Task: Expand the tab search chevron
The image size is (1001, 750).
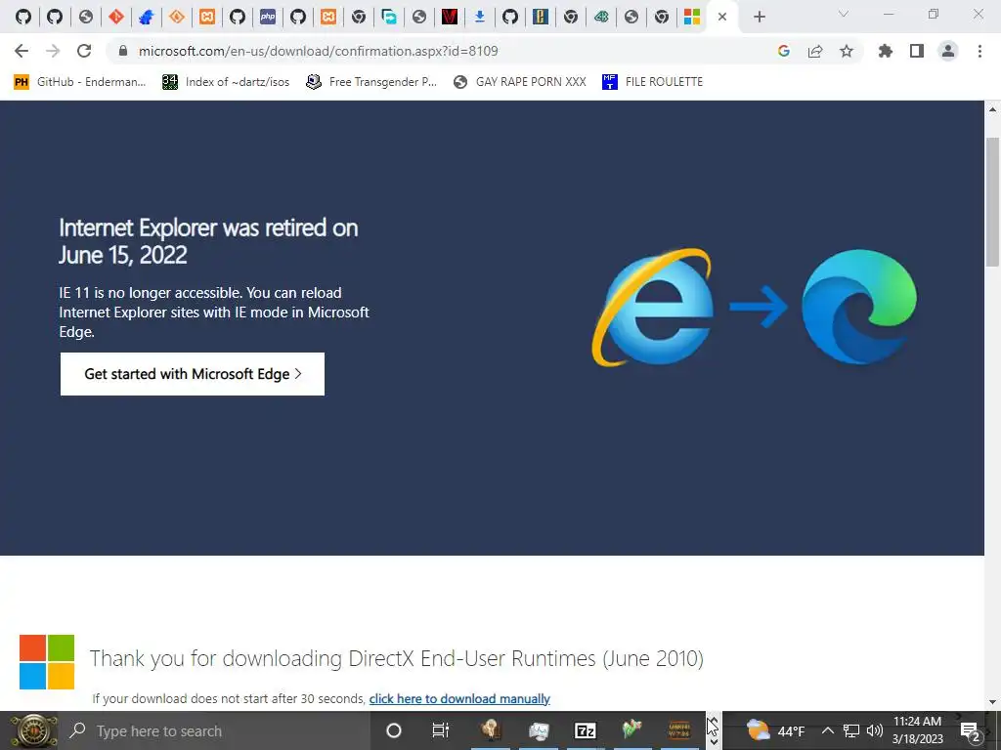Action: (844, 15)
